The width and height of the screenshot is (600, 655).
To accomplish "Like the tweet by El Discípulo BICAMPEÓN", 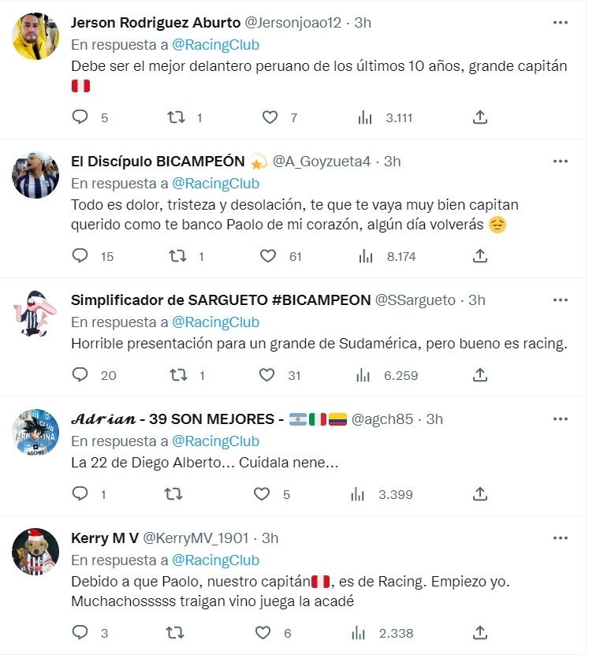I will coord(269,256).
